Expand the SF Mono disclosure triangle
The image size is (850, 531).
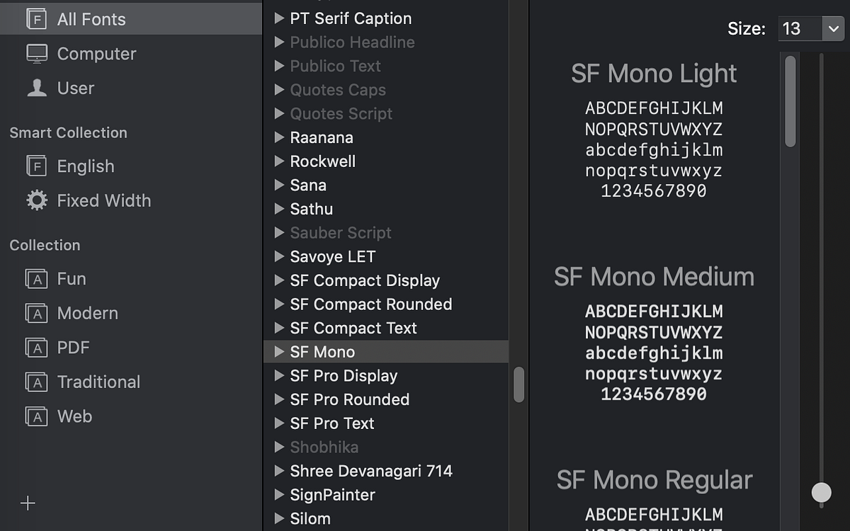coord(278,351)
